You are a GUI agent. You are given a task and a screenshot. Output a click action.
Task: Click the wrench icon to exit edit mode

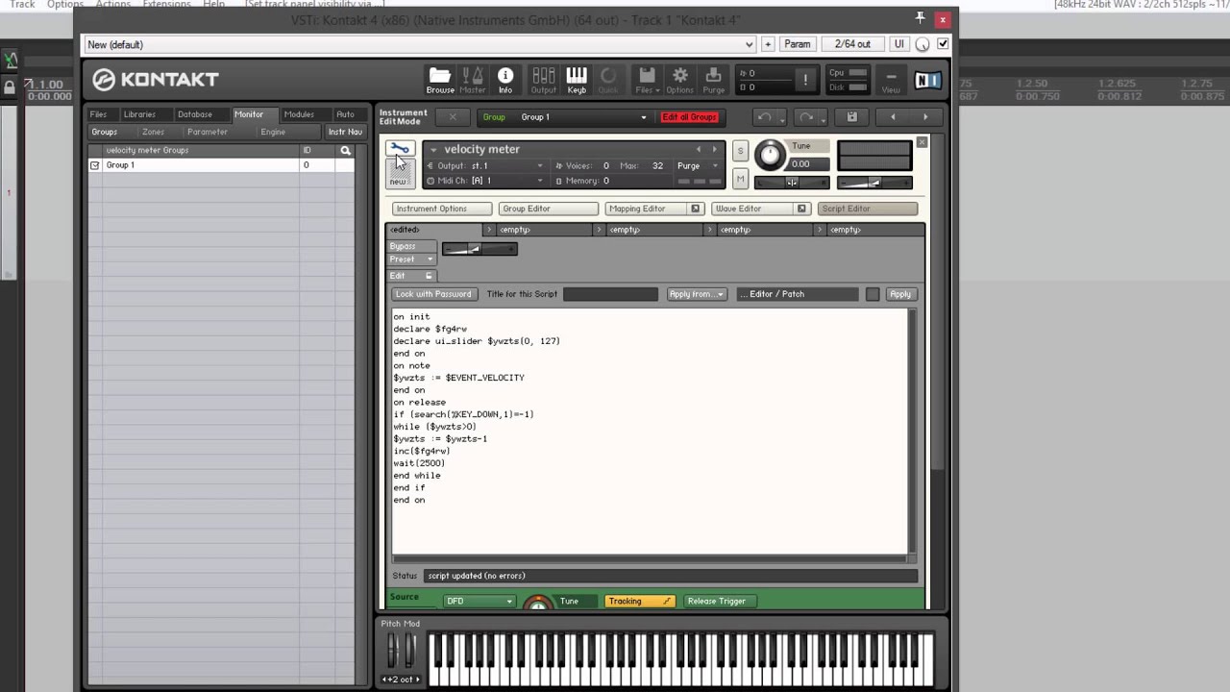[x=400, y=149]
